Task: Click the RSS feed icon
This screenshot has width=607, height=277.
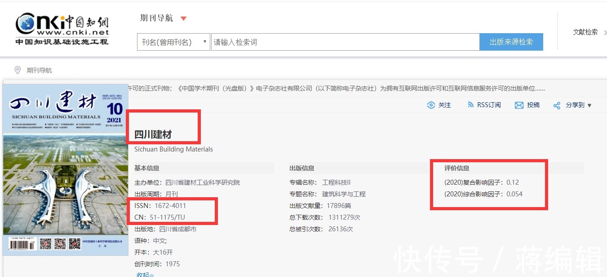Action: tap(470, 105)
